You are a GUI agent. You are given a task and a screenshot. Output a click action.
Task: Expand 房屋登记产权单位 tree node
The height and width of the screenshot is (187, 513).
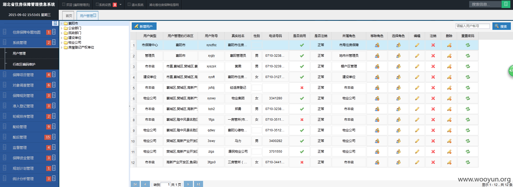coord(61,47)
